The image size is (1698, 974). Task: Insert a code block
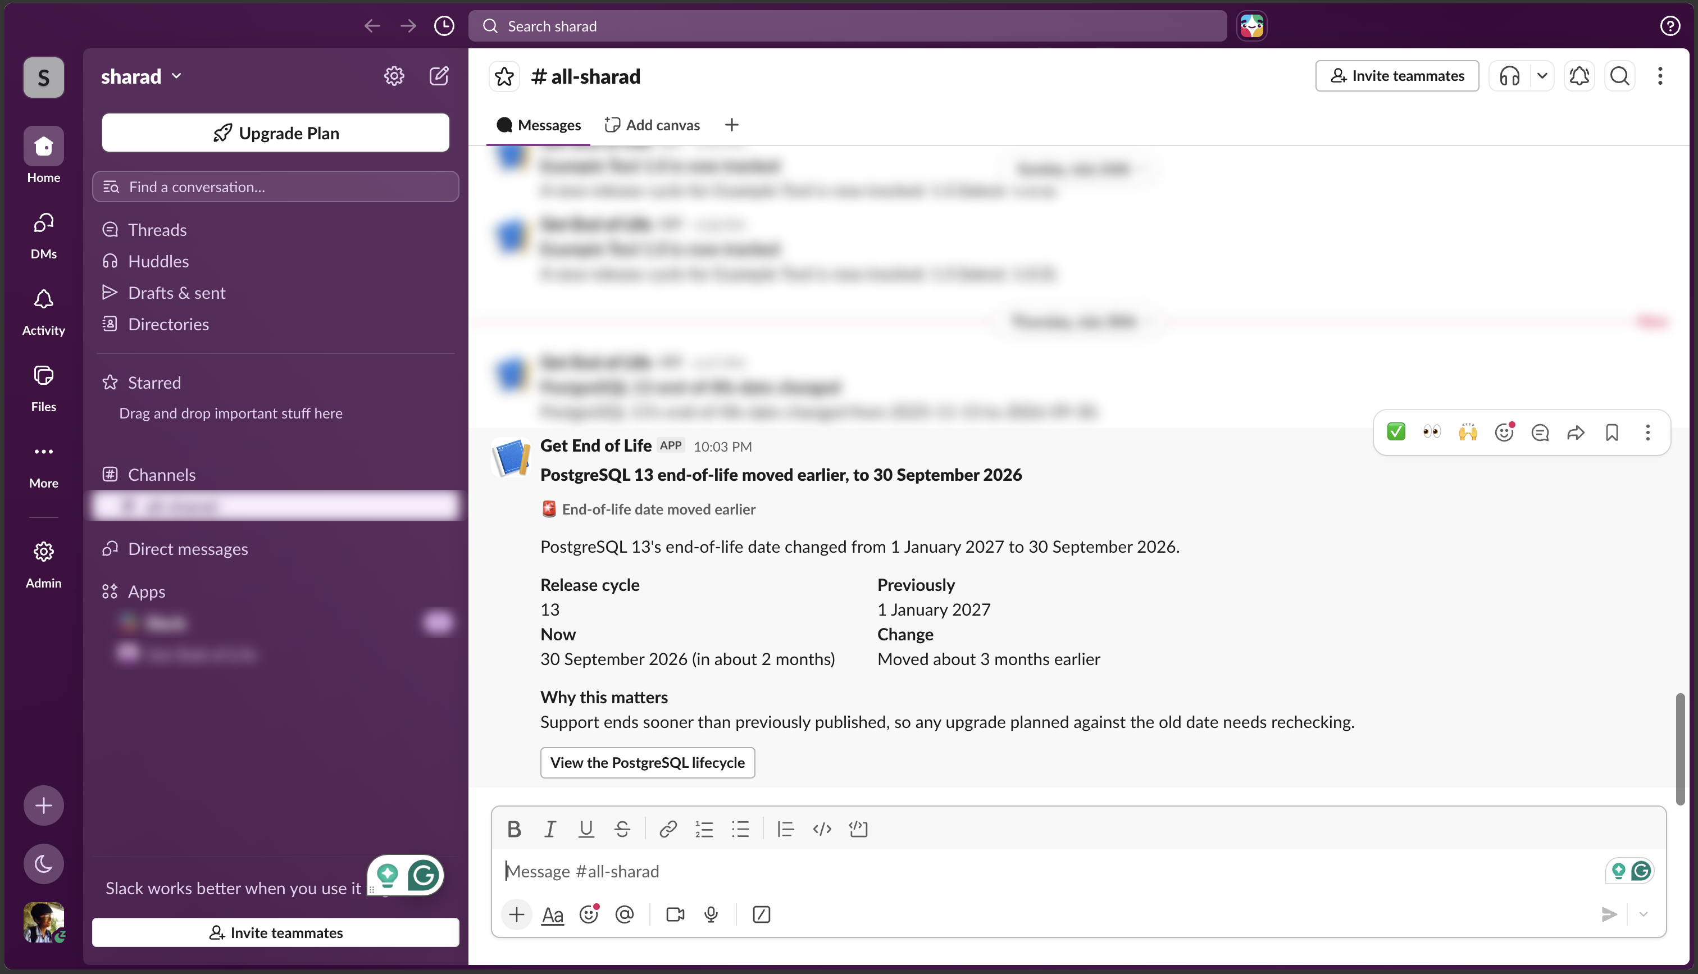click(x=858, y=830)
